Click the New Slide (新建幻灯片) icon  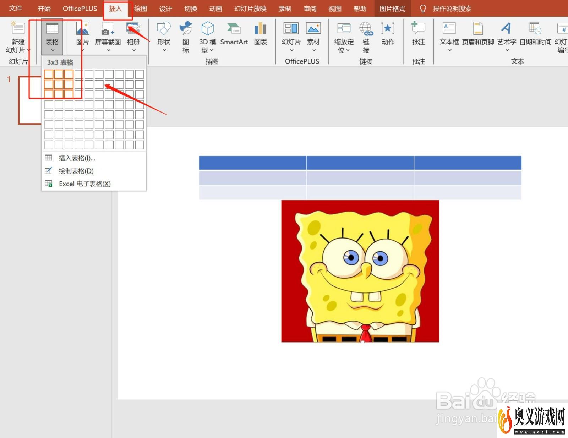pyautogui.click(x=18, y=28)
